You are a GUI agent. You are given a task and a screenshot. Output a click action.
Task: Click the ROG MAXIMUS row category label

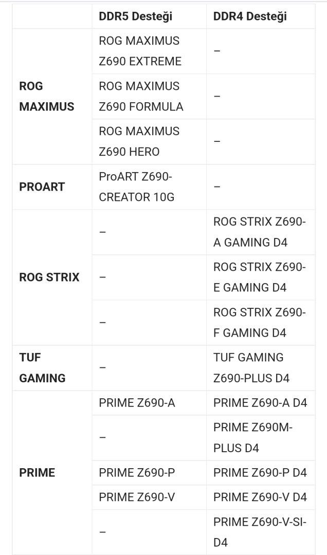(x=46, y=96)
